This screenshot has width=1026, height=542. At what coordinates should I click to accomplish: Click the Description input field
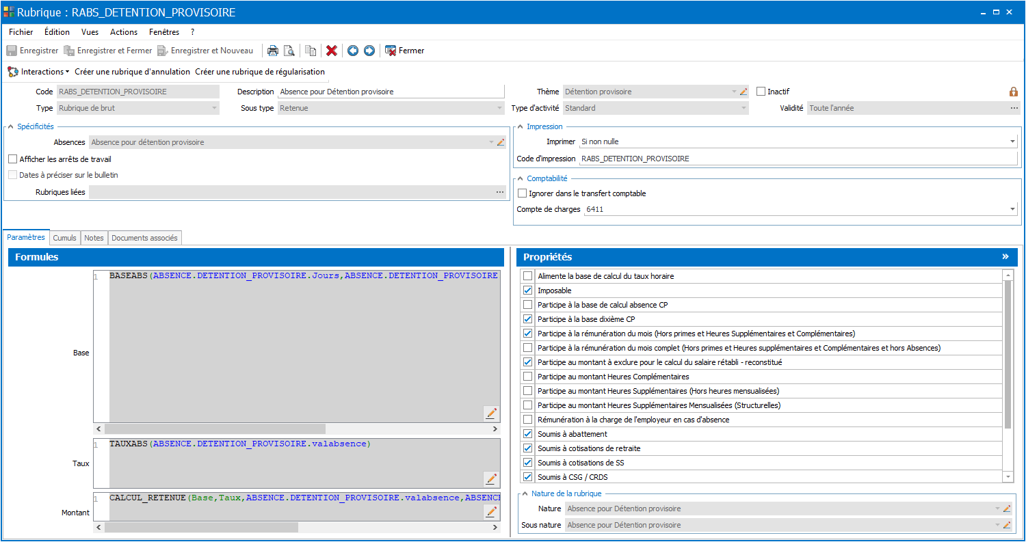391,92
